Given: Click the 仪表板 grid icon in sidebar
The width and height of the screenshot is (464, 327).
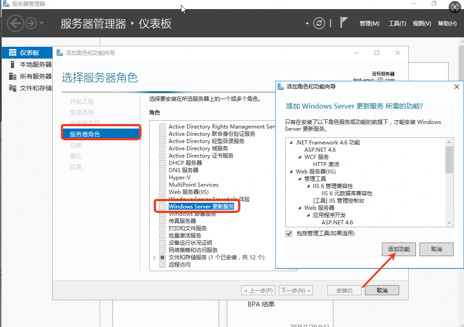Looking at the screenshot, I should pos(12,53).
